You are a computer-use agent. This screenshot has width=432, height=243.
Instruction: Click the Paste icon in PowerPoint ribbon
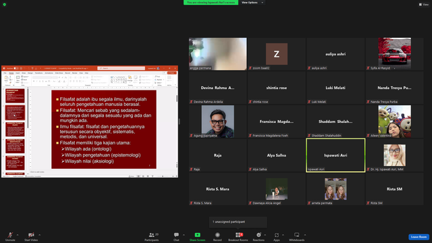(6, 78)
